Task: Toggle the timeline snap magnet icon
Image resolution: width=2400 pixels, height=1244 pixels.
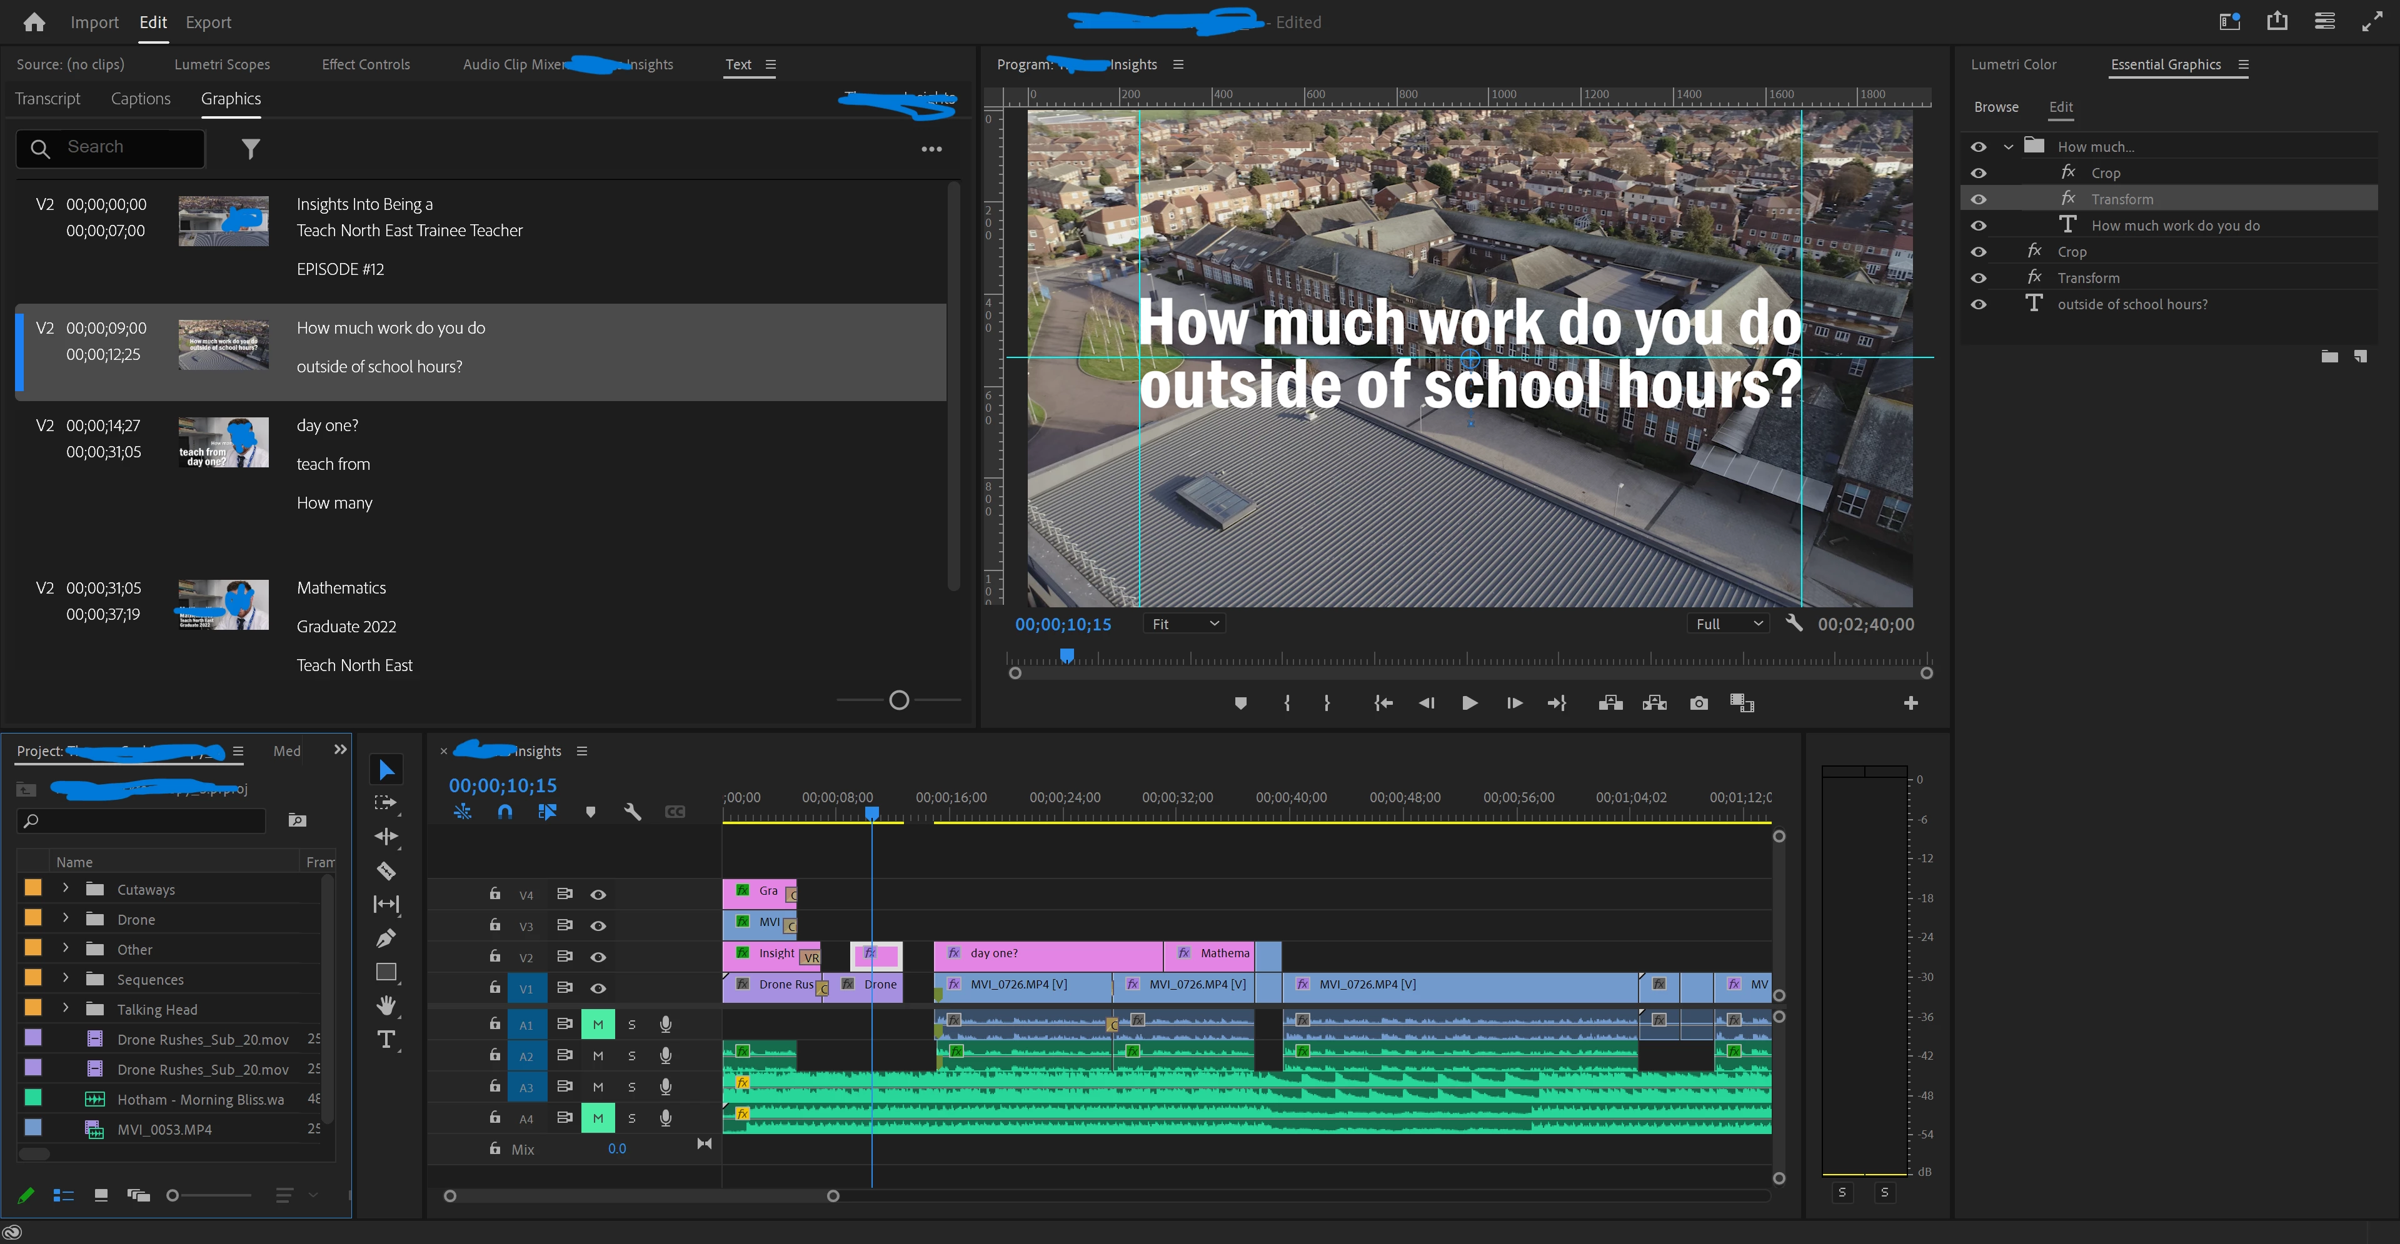Action: [x=505, y=811]
